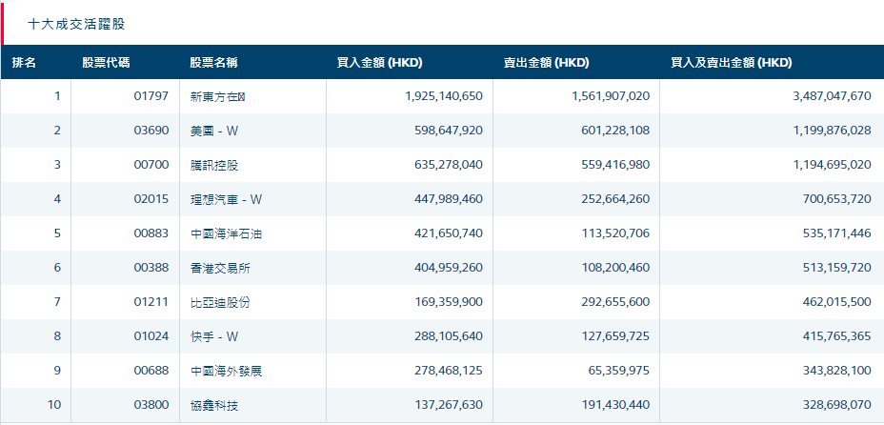Click sell amount 127,659,725
The image size is (884, 425).
point(615,336)
